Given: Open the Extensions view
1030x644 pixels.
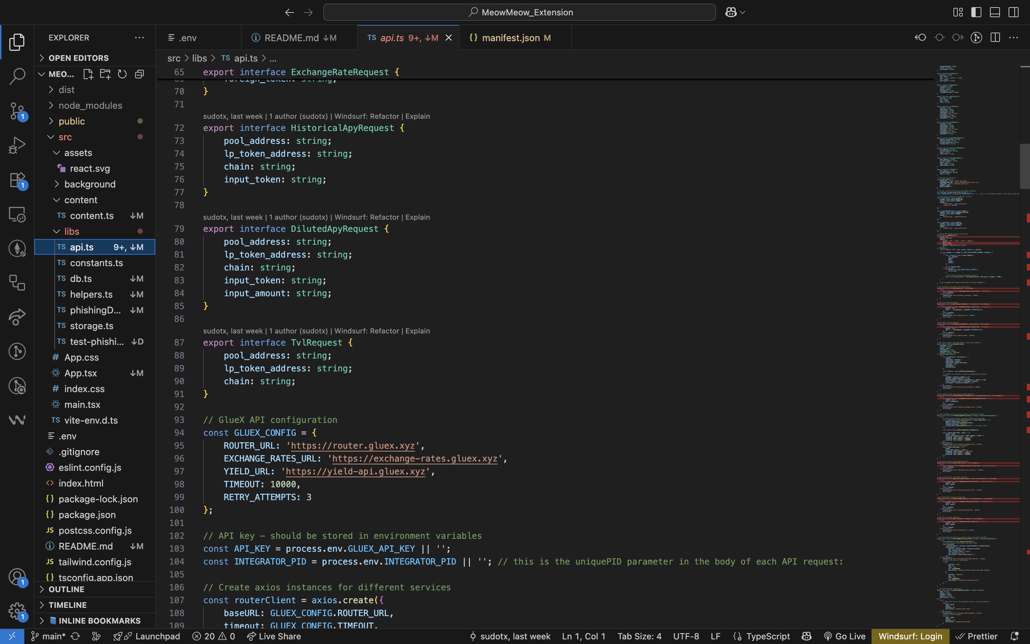Looking at the screenshot, I should pyautogui.click(x=17, y=180).
